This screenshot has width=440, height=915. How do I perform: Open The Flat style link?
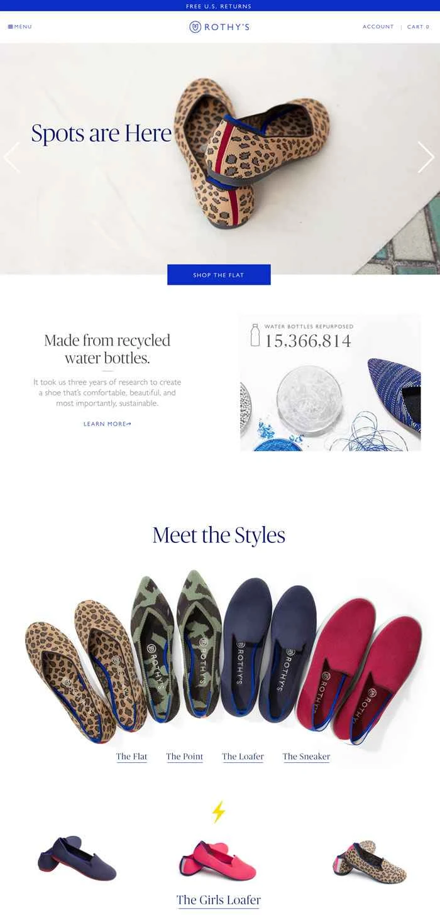[x=131, y=757]
